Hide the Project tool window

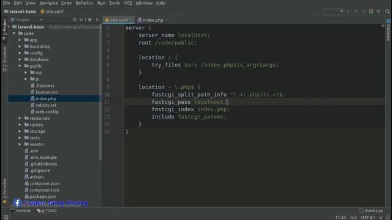[98, 20]
